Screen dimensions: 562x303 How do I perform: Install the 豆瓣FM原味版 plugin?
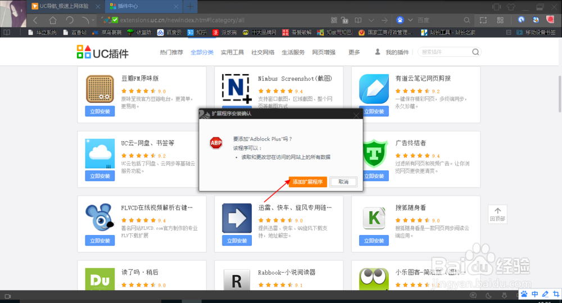coord(99,111)
